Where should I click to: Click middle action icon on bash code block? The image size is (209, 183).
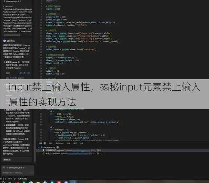tap(25, 73)
